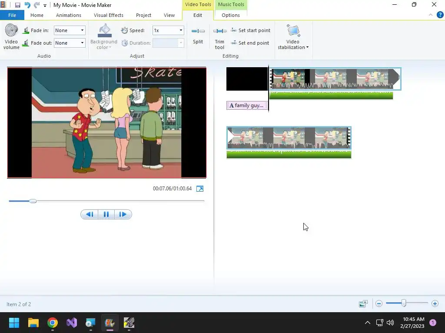Open notification center badge
The width and height of the screenshot is (445, 333).
tap(432, 323)
